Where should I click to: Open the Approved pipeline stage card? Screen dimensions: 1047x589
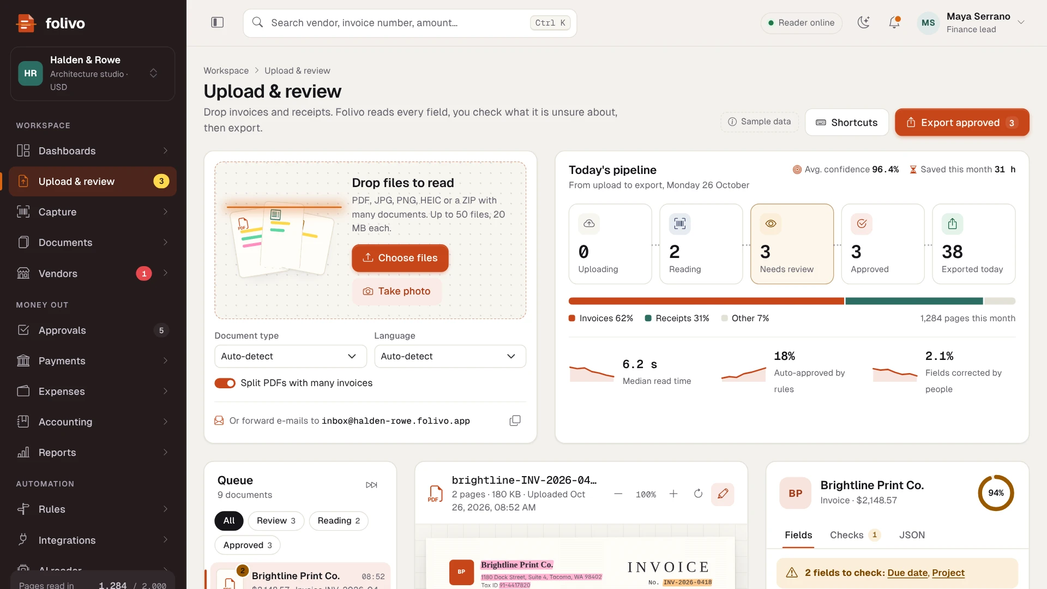click(882, 244)
